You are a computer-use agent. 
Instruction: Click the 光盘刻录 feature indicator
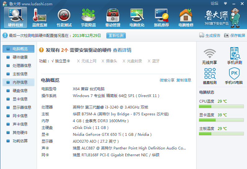[132, 61]
